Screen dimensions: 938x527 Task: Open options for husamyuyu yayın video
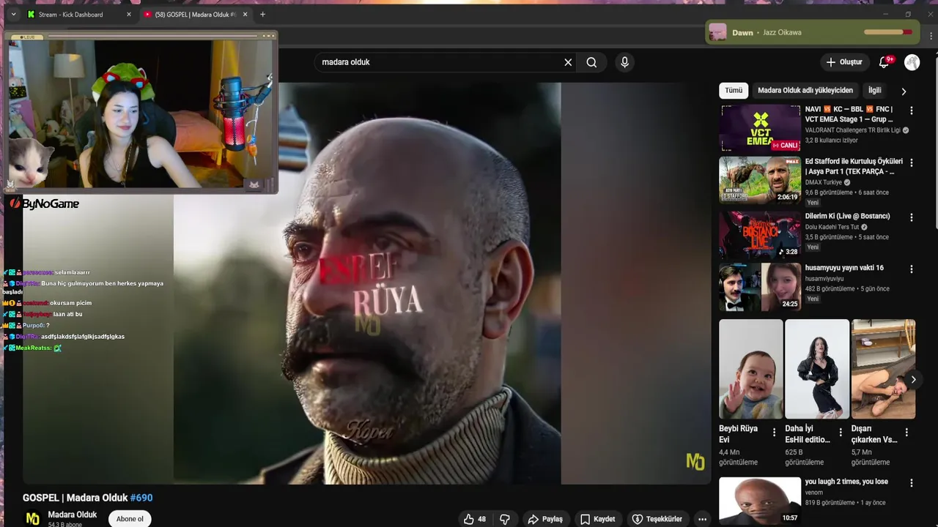point(912,269)
